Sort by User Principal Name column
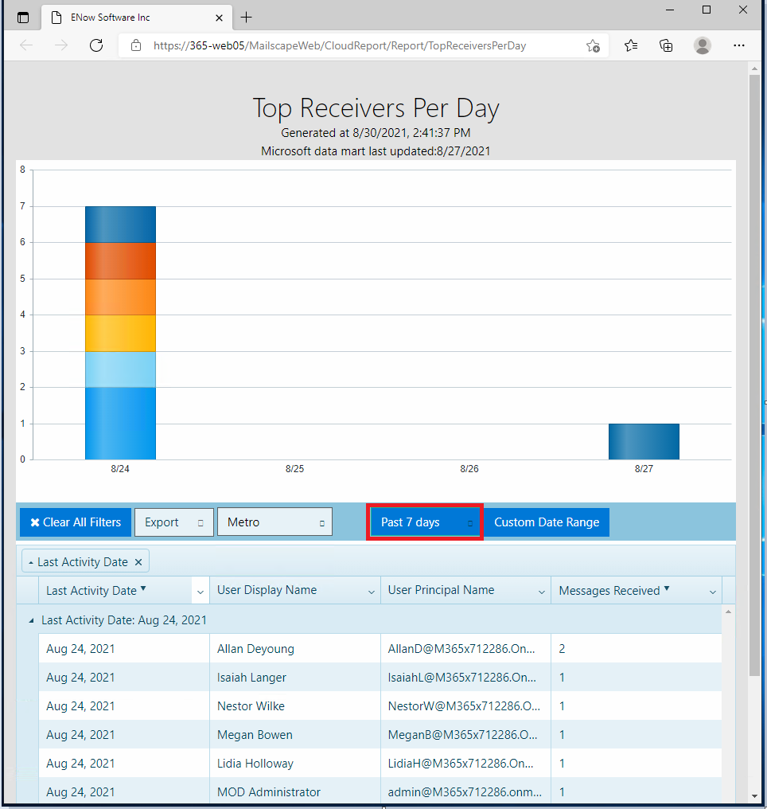Image resolution: width=767 pixels, height=809 pixels. coord(442,590)
